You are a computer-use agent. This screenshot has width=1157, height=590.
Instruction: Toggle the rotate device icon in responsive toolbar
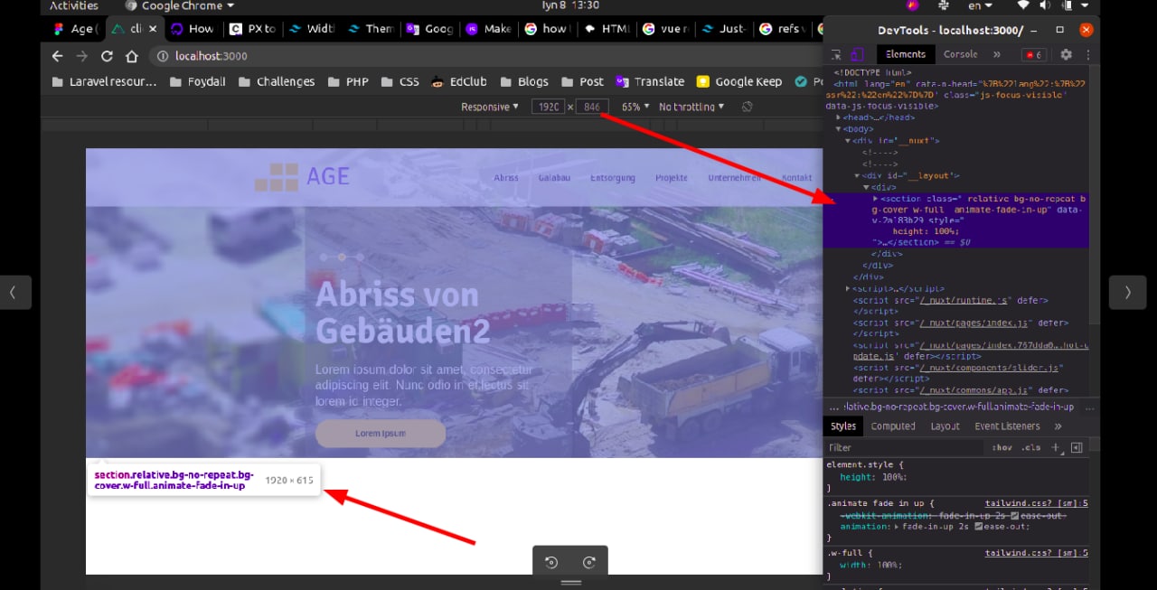(x=748, y=107)
